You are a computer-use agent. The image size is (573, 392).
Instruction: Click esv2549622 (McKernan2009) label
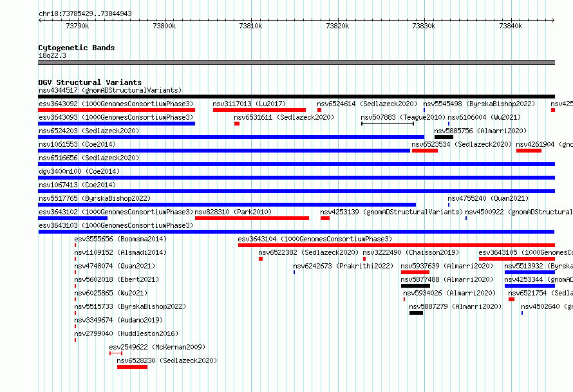click(157, 347)
